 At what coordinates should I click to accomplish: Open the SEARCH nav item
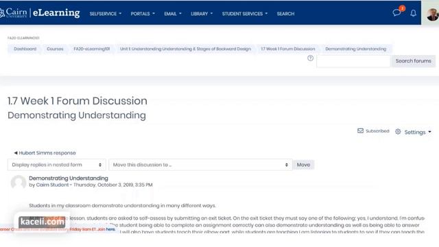(285, 14)
